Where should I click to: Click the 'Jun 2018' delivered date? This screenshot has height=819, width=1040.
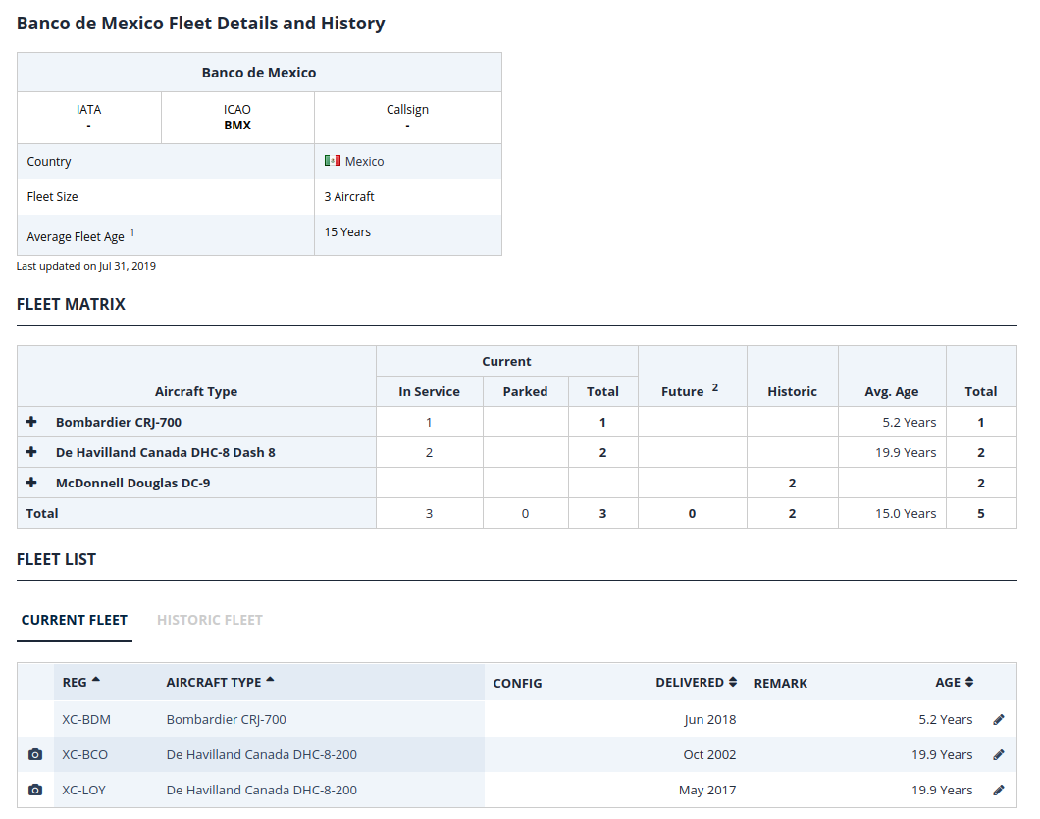pyautogui.click(x=709, y=720)
